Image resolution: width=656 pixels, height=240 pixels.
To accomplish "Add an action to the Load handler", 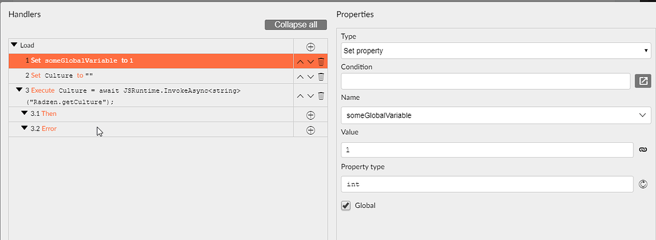I will pyautogui.click(x=311, y=47).
